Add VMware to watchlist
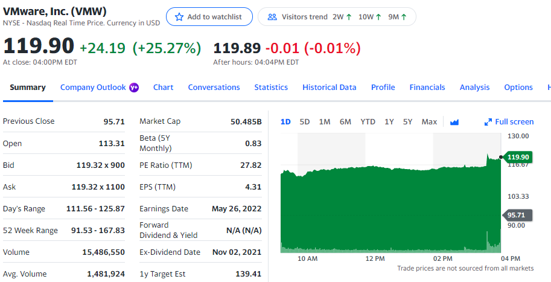The width and height of the screenshot is (551, 282). pyautogui.click(x=209, y=17)
